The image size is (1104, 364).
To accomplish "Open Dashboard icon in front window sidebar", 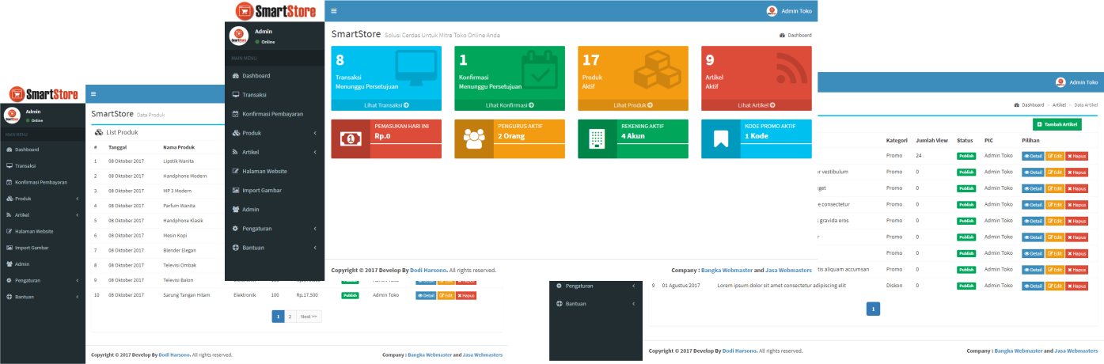I will [236, 76].
